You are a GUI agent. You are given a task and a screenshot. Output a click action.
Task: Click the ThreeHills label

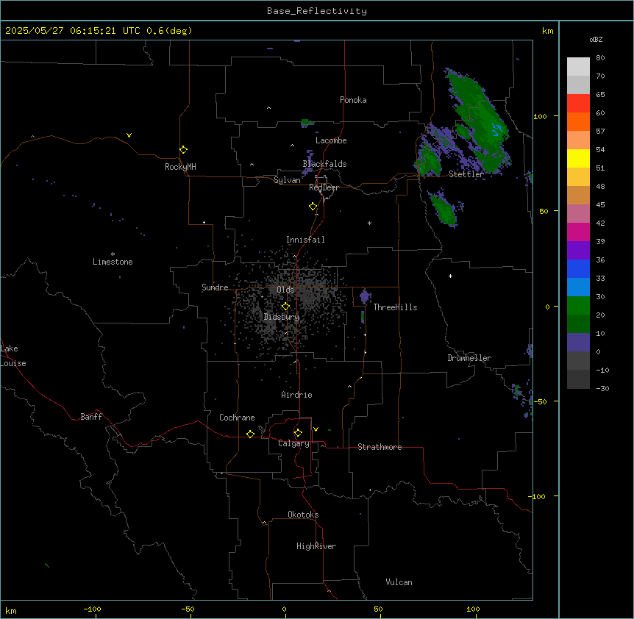click(395, 307)
